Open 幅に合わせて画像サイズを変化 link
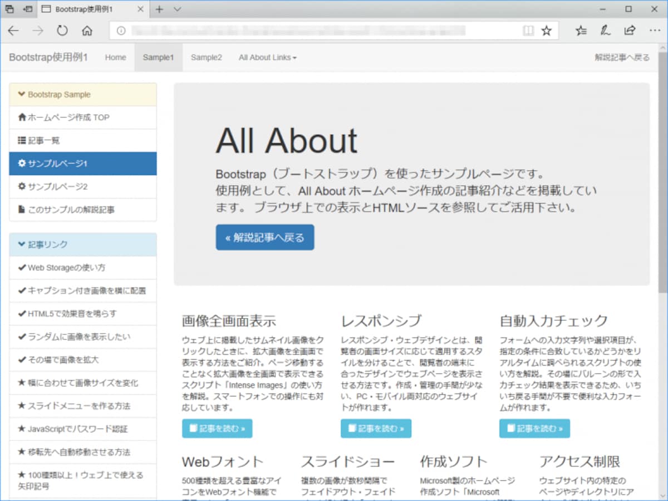 (x=83, y=383)
